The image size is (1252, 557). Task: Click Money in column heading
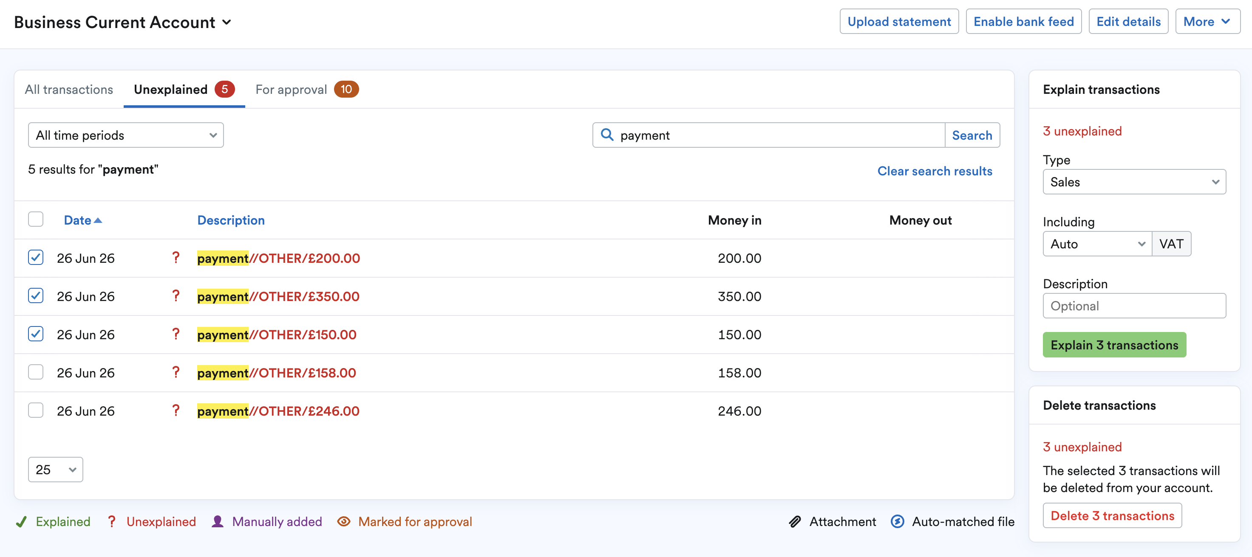tap(734, 220)
